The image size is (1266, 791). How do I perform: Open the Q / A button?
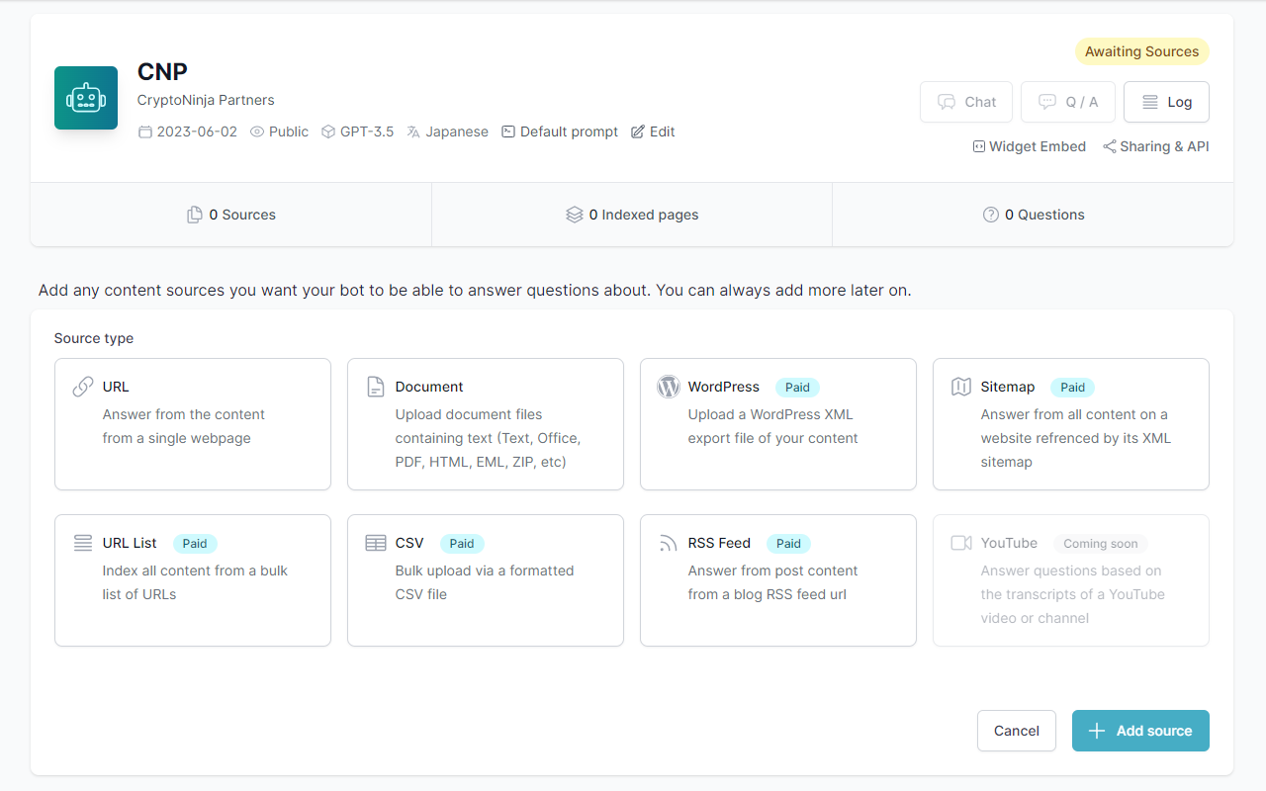(x=1068, y=102)
